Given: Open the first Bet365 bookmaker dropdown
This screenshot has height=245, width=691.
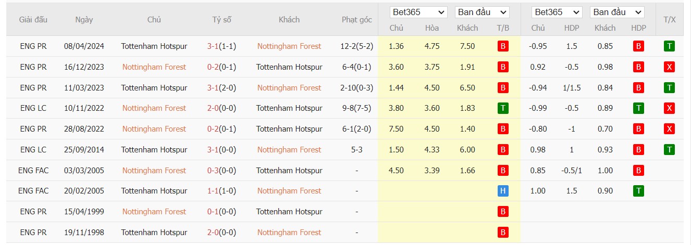Looking at the screenshot, I should point(419,12).
